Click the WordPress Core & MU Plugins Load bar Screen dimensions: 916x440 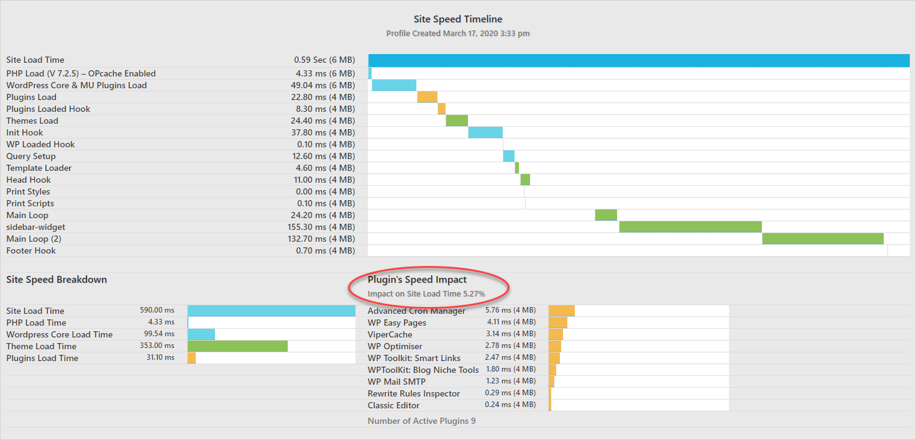click(394, 85)
